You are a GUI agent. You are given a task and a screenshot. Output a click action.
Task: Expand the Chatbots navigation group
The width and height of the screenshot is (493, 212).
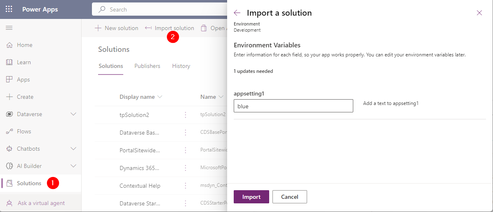pyautogui.click(x=74, y=149)
